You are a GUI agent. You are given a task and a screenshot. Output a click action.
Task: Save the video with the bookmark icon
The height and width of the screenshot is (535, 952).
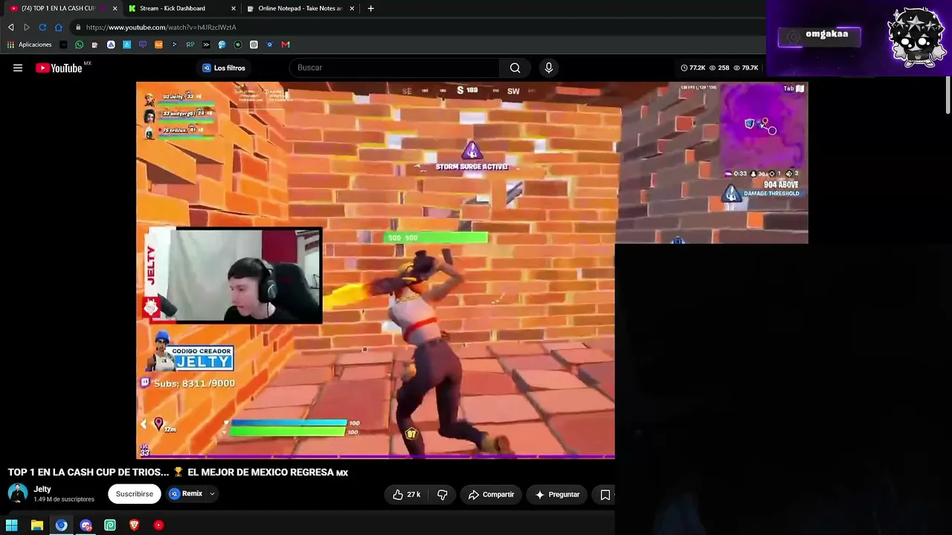(605, 494)
